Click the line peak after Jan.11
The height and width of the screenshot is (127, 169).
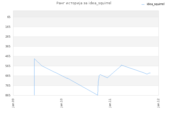(x=121, y=65)
